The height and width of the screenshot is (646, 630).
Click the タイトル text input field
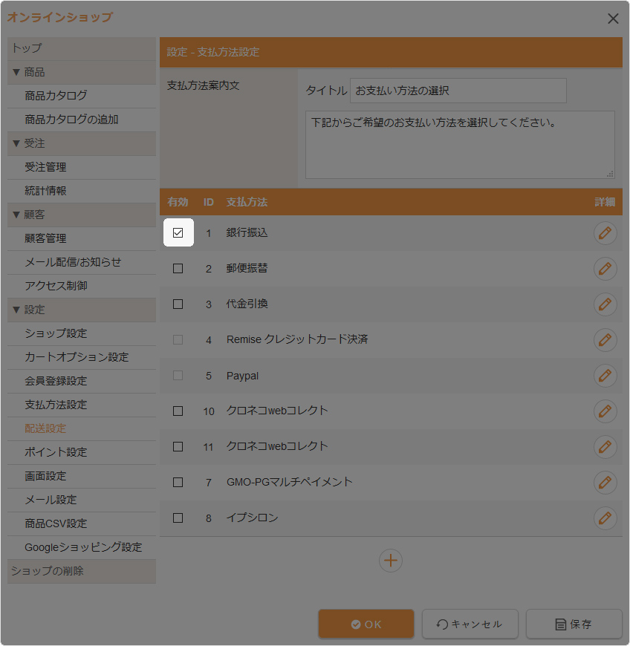tap(458, 91)
